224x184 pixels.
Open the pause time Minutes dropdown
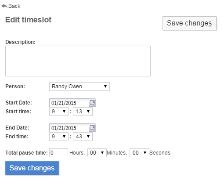97,153
